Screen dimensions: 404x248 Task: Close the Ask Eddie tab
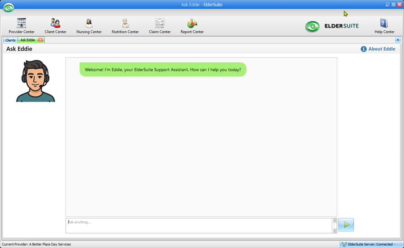[40, 40]
